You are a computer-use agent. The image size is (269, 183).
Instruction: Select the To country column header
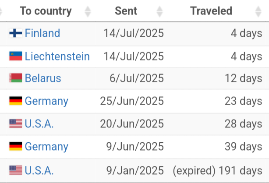point(46,11)
